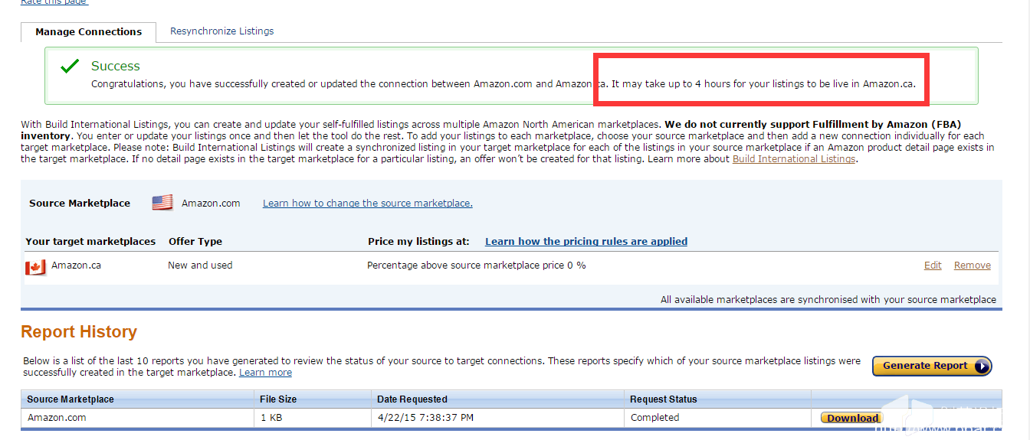
Task: Click the New and used offer type text
Action: pos(200,266)
